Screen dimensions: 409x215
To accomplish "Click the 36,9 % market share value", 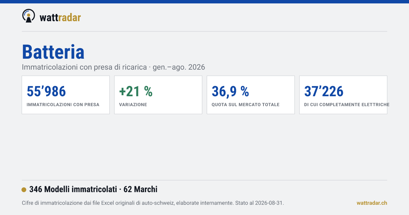I will 230,91.
